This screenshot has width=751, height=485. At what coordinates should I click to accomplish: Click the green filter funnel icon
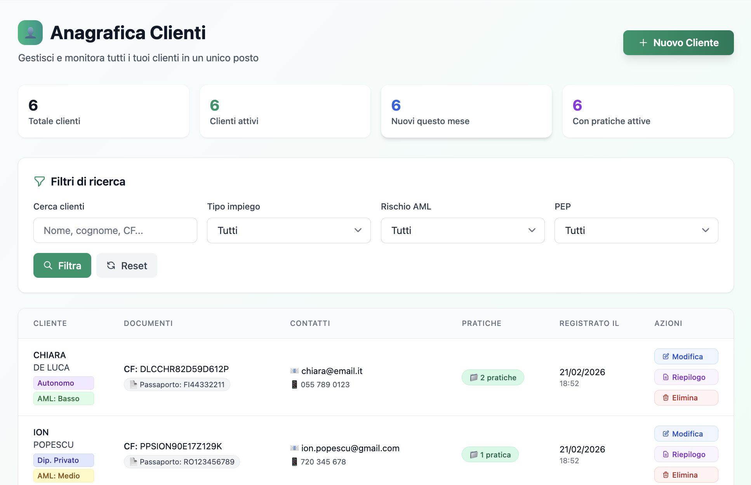(x=39, y=181)
